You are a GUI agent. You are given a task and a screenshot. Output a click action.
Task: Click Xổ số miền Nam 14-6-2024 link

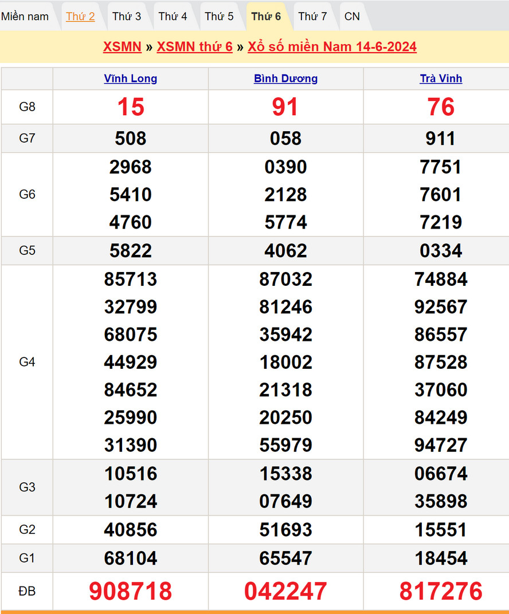(x=332, y=47)
